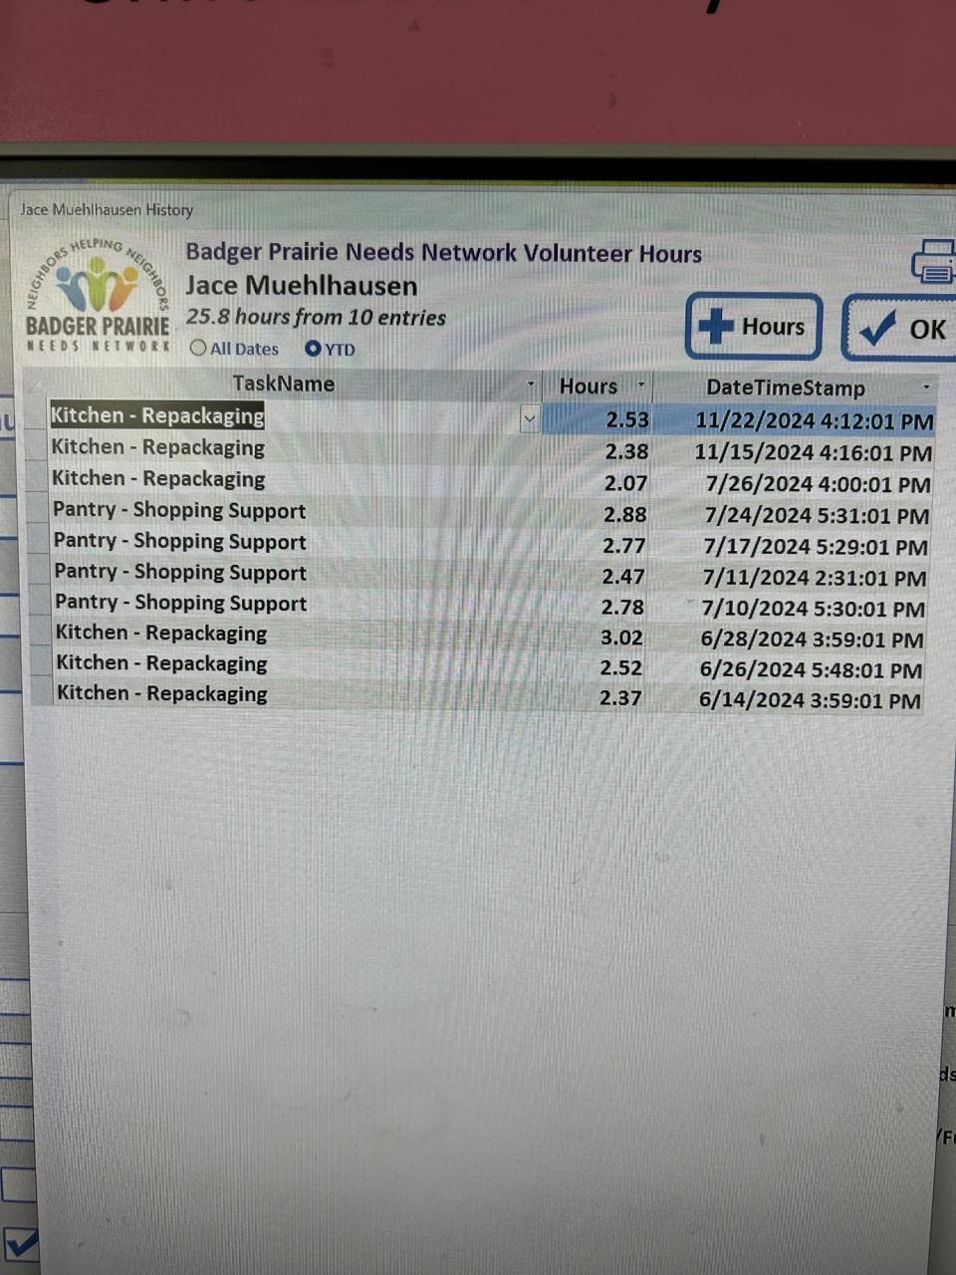
Task: Click the hours value 2.53
Action: pyautogui.click(x=627, y=419)
